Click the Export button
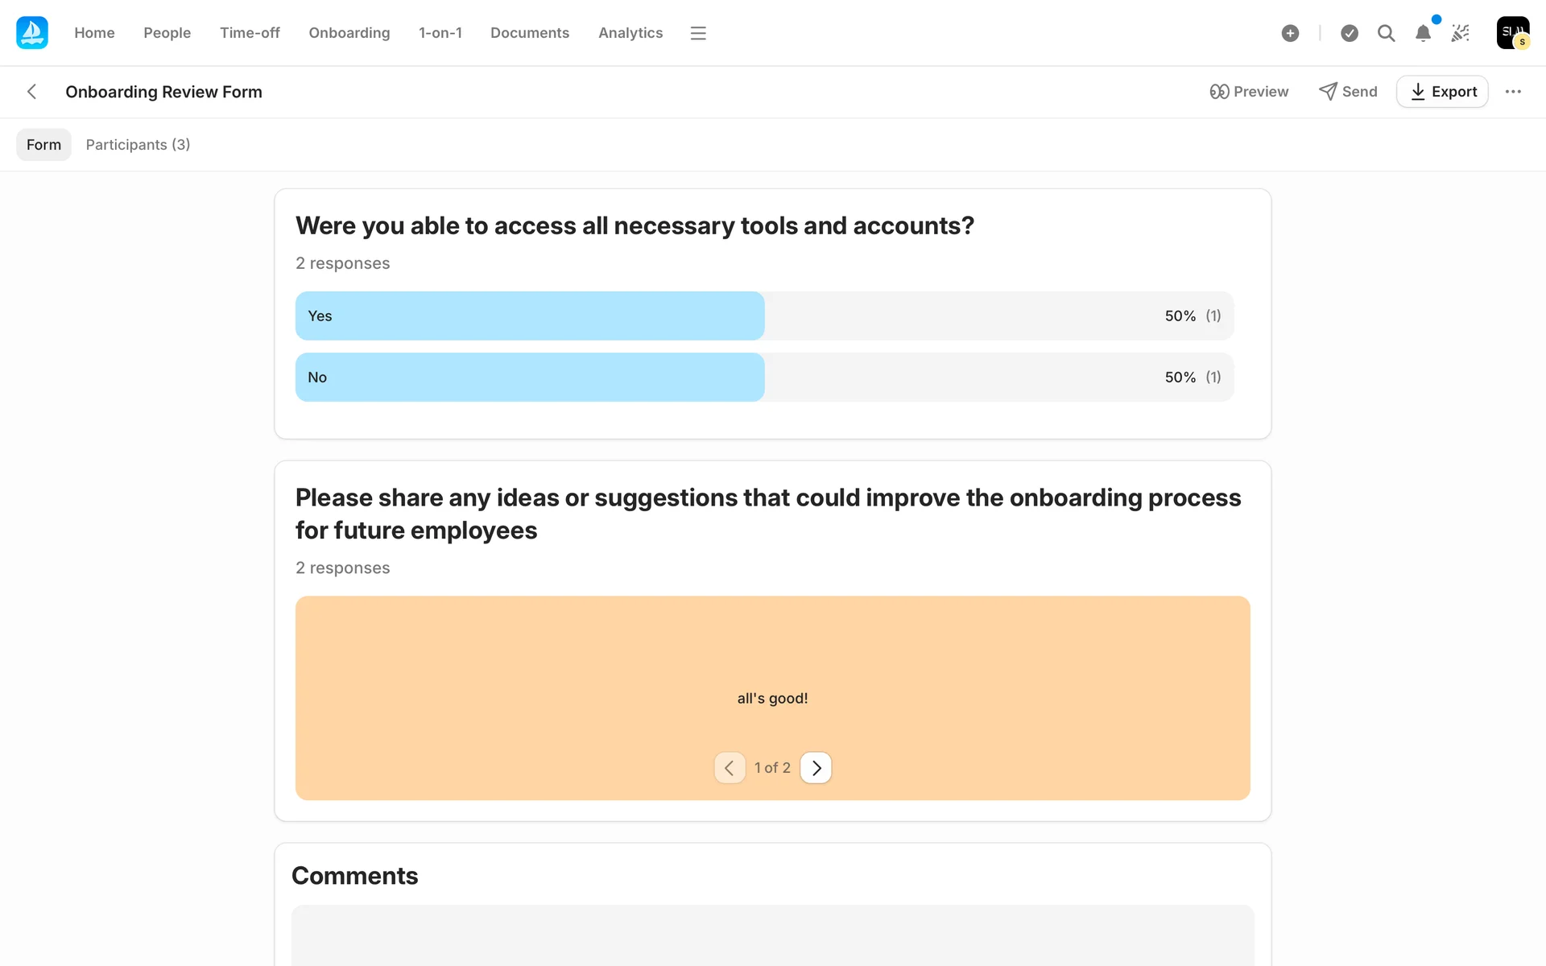Image resolution: width=1546 pixels, height=966 pixels. click(x=1442, y=92)
